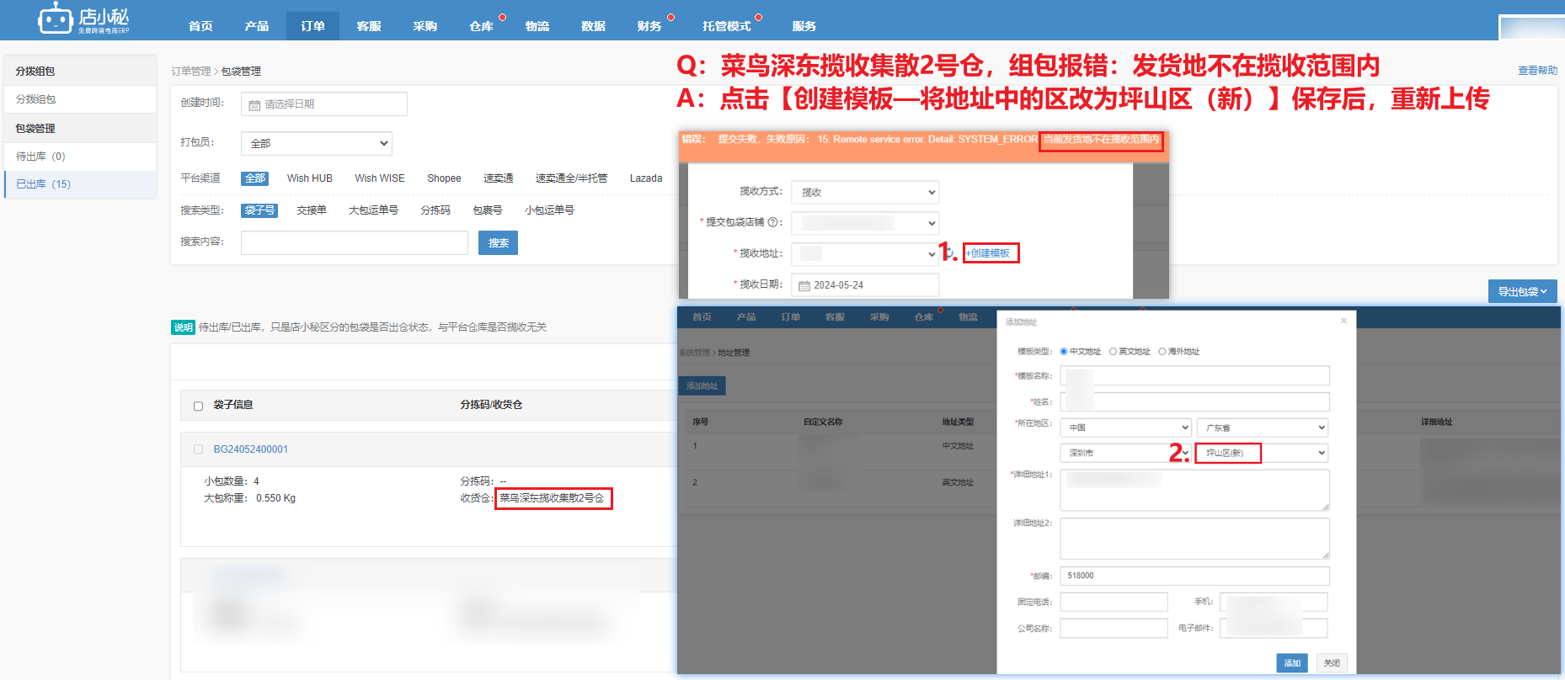Viewport: 1565px width, 680px height.
Task: Open 客服 in the main top navigation
Action: tap(369, 26)
